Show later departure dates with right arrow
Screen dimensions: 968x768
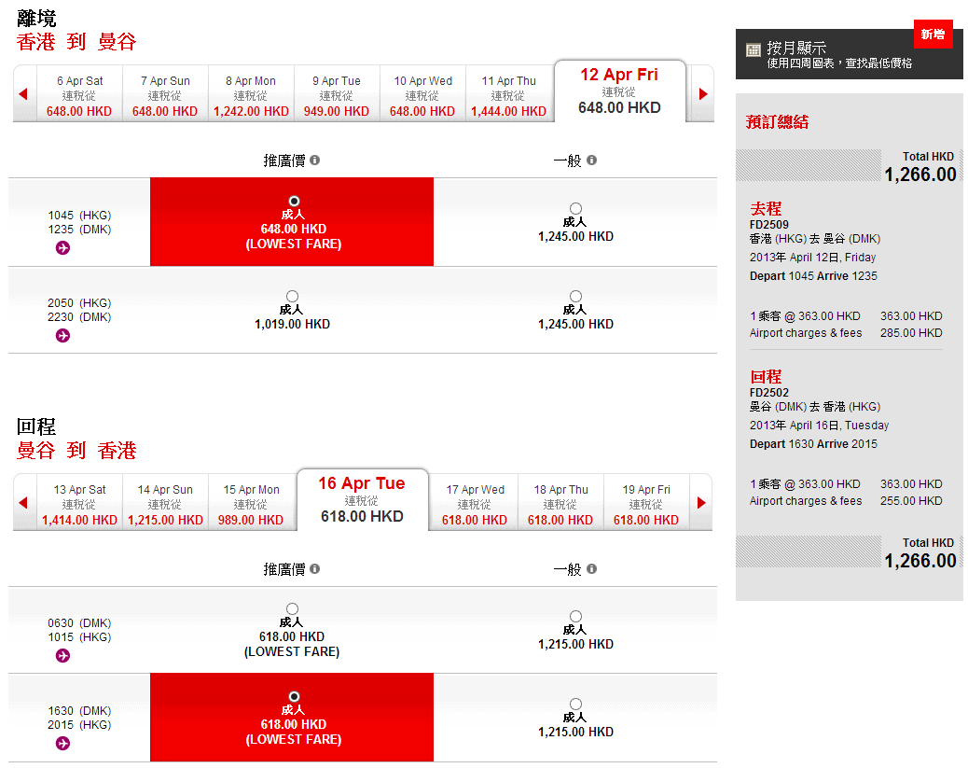703,94
